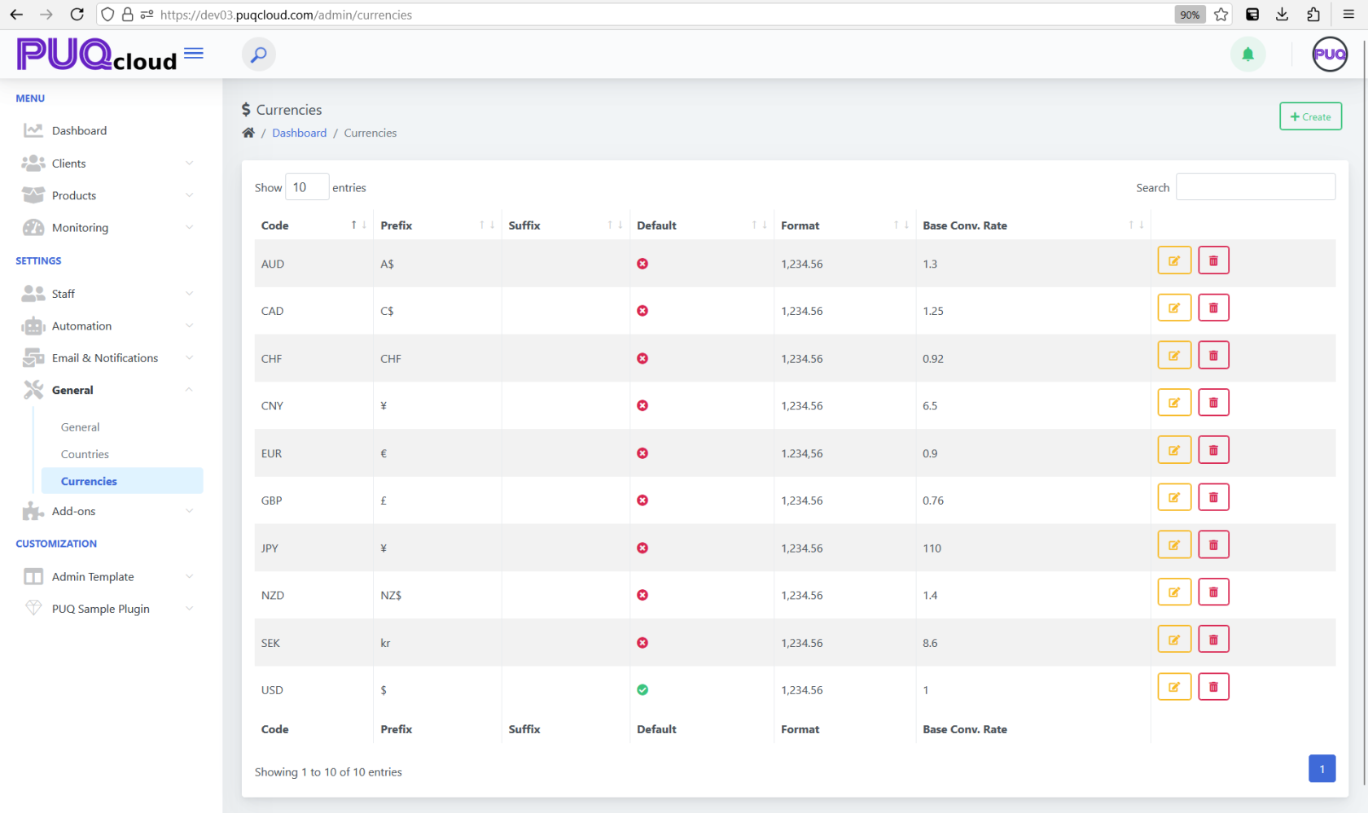Edit the CAD currency row
This screenshot has height=813, width=1368.
(x=1174, y=308)
